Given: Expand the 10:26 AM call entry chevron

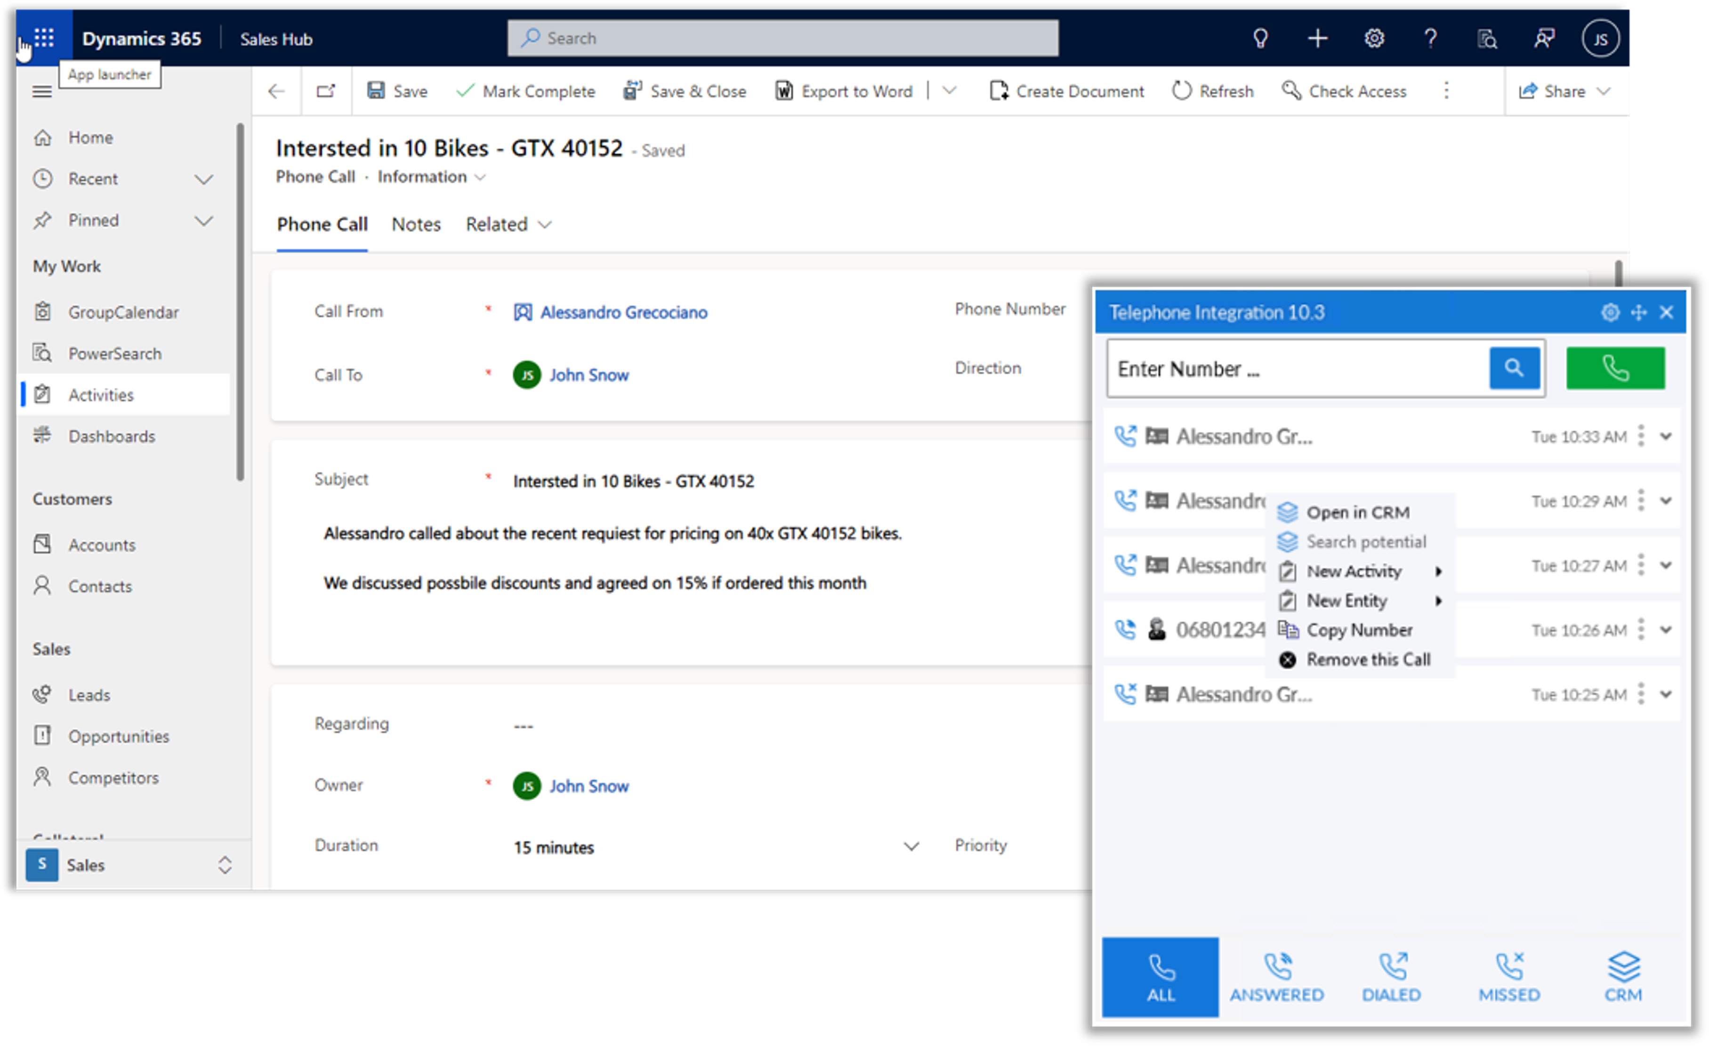Looking at the screenshot, I should (x=1665, y=629).
